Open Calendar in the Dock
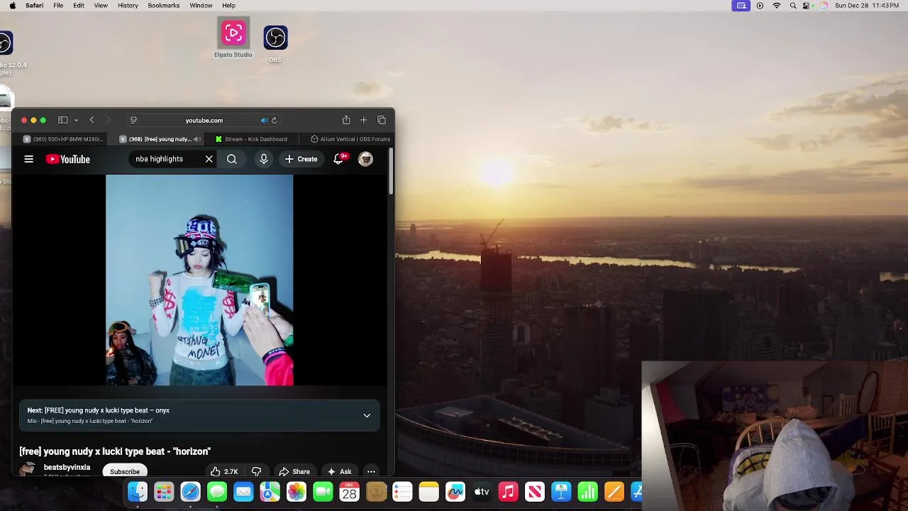Image resolution: width=908 pixels, height=511 pixels. (x=350, y=492)
